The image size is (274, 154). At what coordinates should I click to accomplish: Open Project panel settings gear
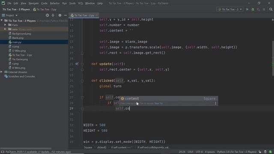tap(60, 15)
